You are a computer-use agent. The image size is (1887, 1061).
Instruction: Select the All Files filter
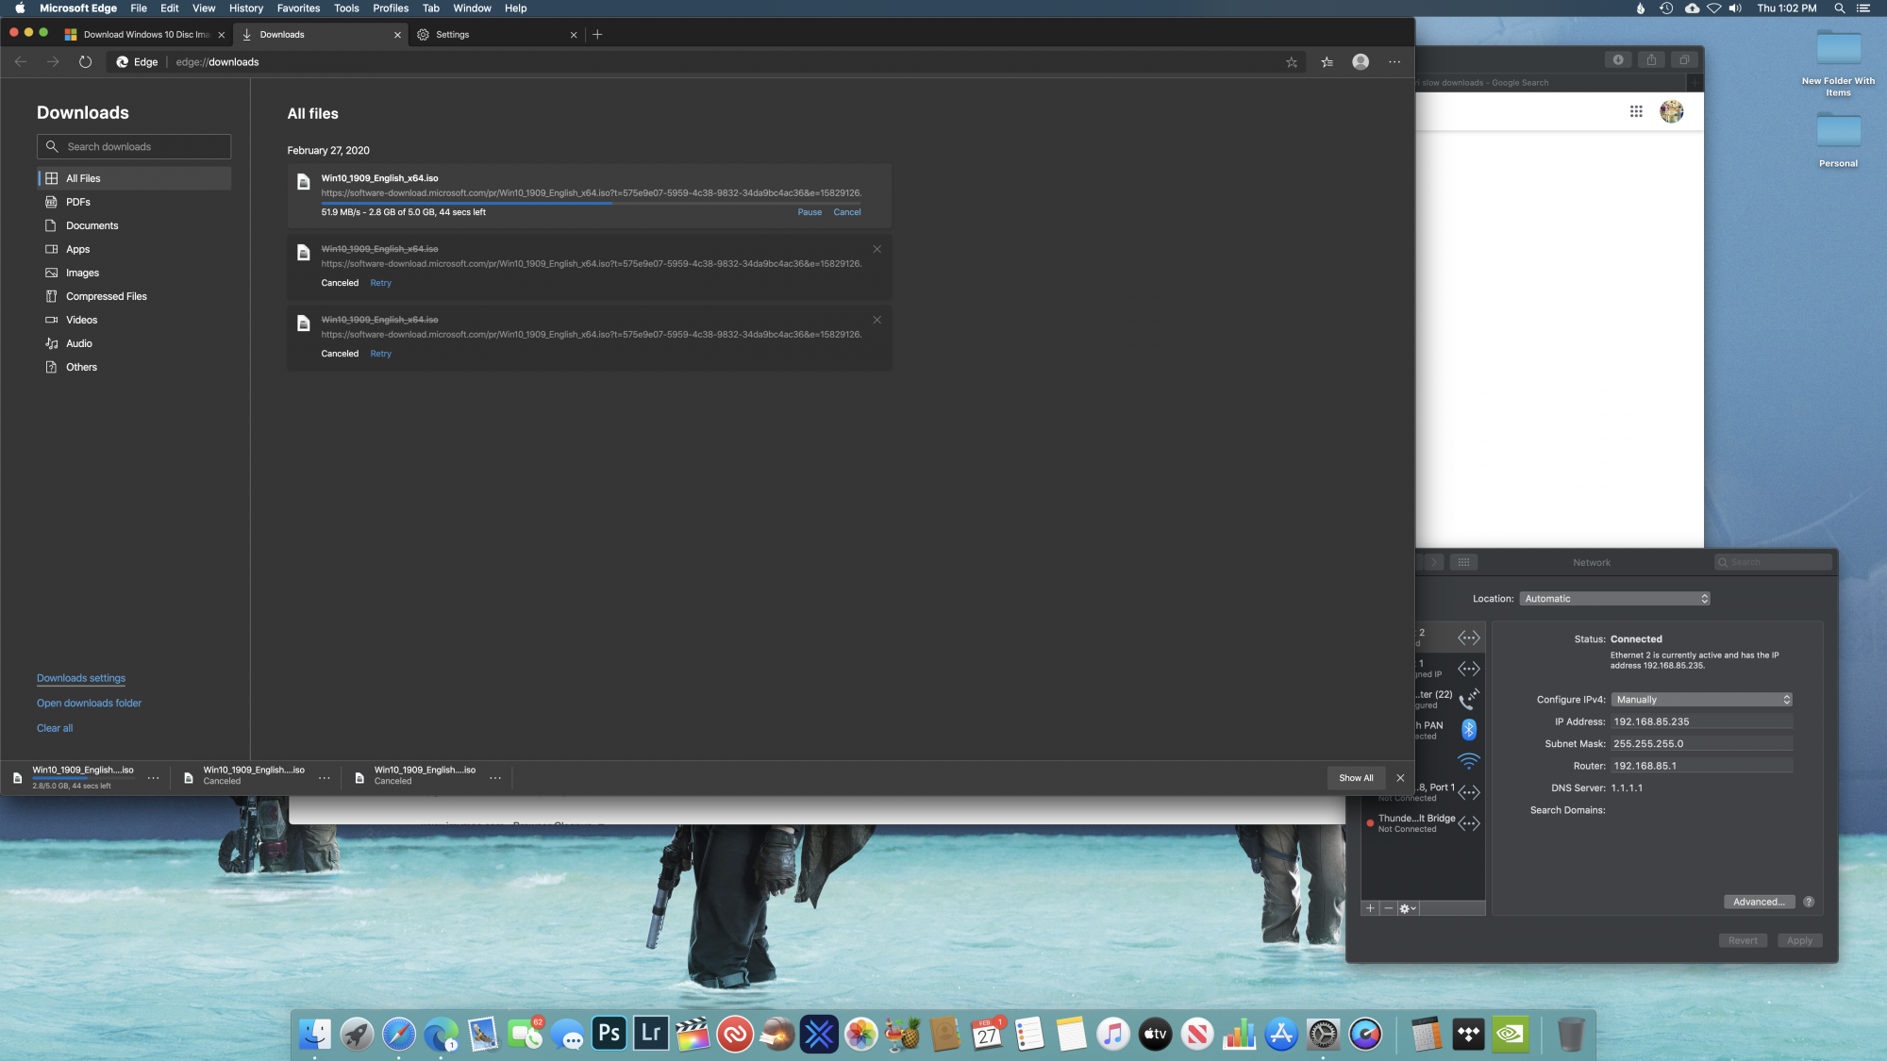coord(134,178)
